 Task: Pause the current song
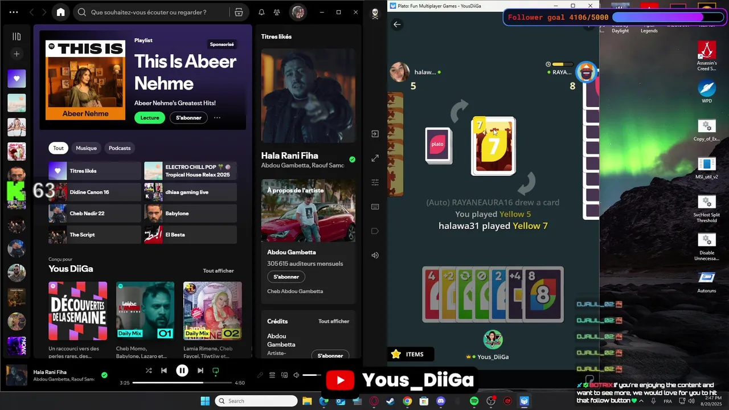182,371
